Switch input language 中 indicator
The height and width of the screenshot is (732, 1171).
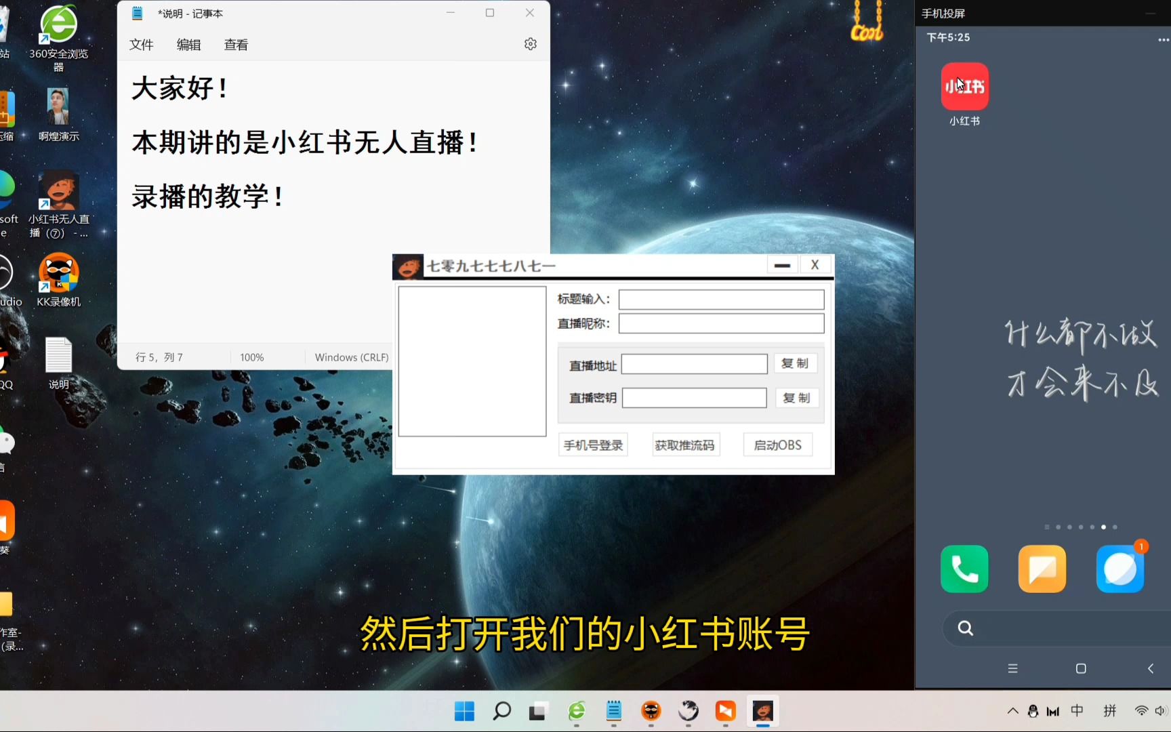[x=1077, y=710]
